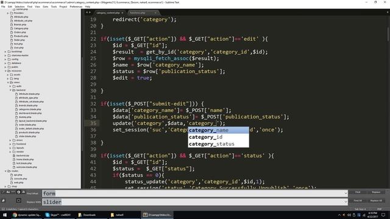
Task: Expand the Providers folder in sidebar
Action: click(8, 13)
